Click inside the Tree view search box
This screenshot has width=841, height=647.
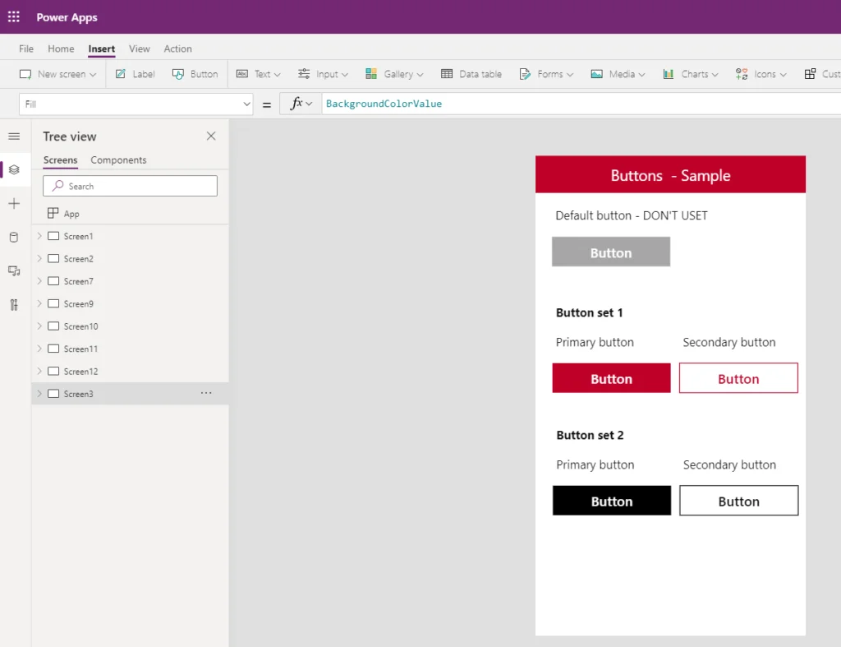click(x=129, y=186)
